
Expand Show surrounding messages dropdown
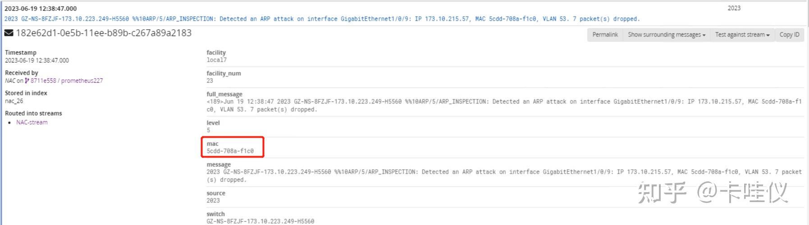click(667, 35)
